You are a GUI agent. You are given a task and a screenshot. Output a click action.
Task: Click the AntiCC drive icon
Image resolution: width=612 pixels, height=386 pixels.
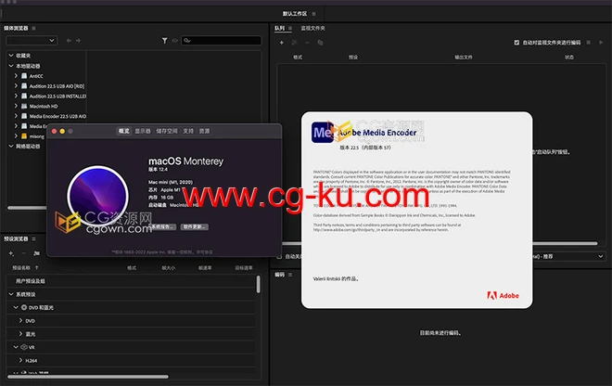[x=24, y=76]
